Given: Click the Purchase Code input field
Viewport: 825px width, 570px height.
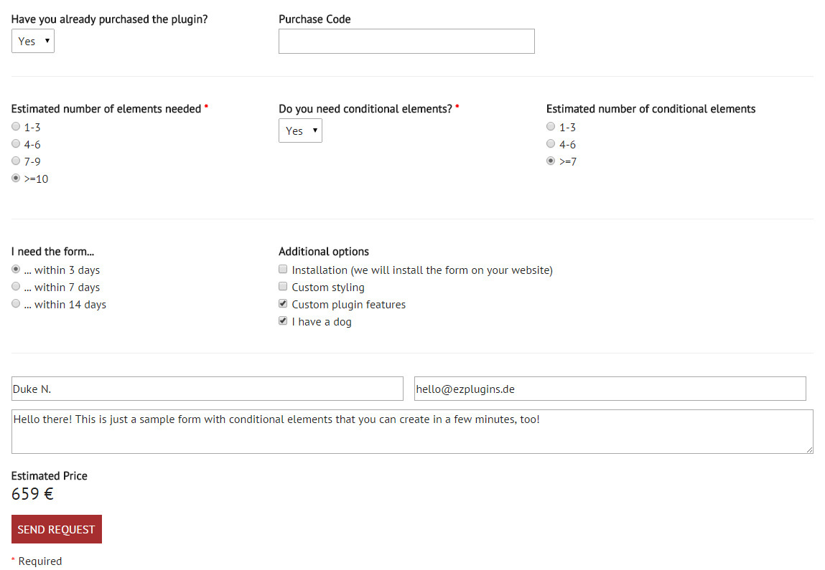Looking at the screenshot, I should [406, 42].
